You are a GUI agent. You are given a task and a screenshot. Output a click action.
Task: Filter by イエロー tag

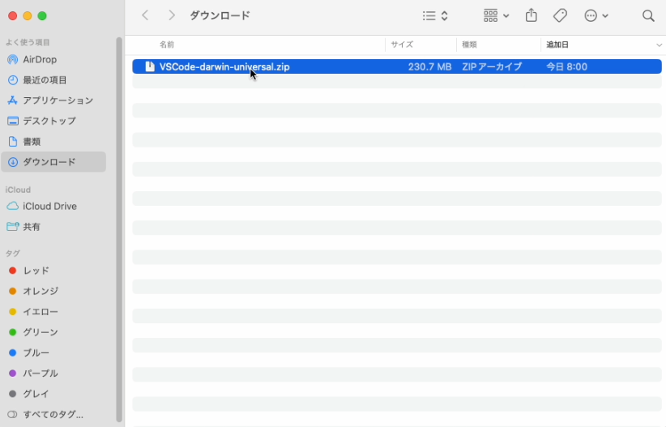click(53, 312)
